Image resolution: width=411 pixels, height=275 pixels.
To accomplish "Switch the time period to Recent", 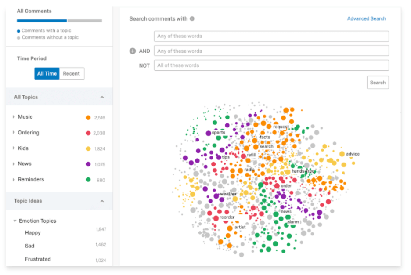I will pyautogui.click(x=72, y=73).
